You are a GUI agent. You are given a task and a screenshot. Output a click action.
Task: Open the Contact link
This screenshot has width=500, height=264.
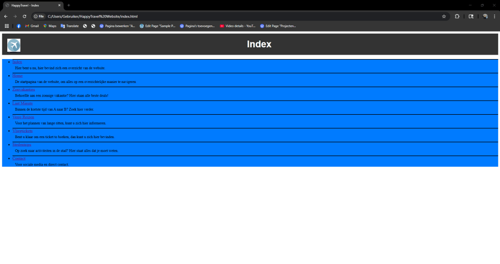pos(19,159)
